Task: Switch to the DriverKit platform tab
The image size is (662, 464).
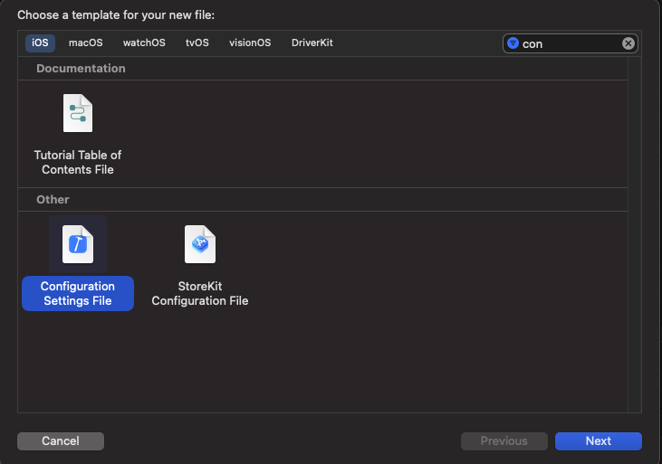Action: point(312,43)
